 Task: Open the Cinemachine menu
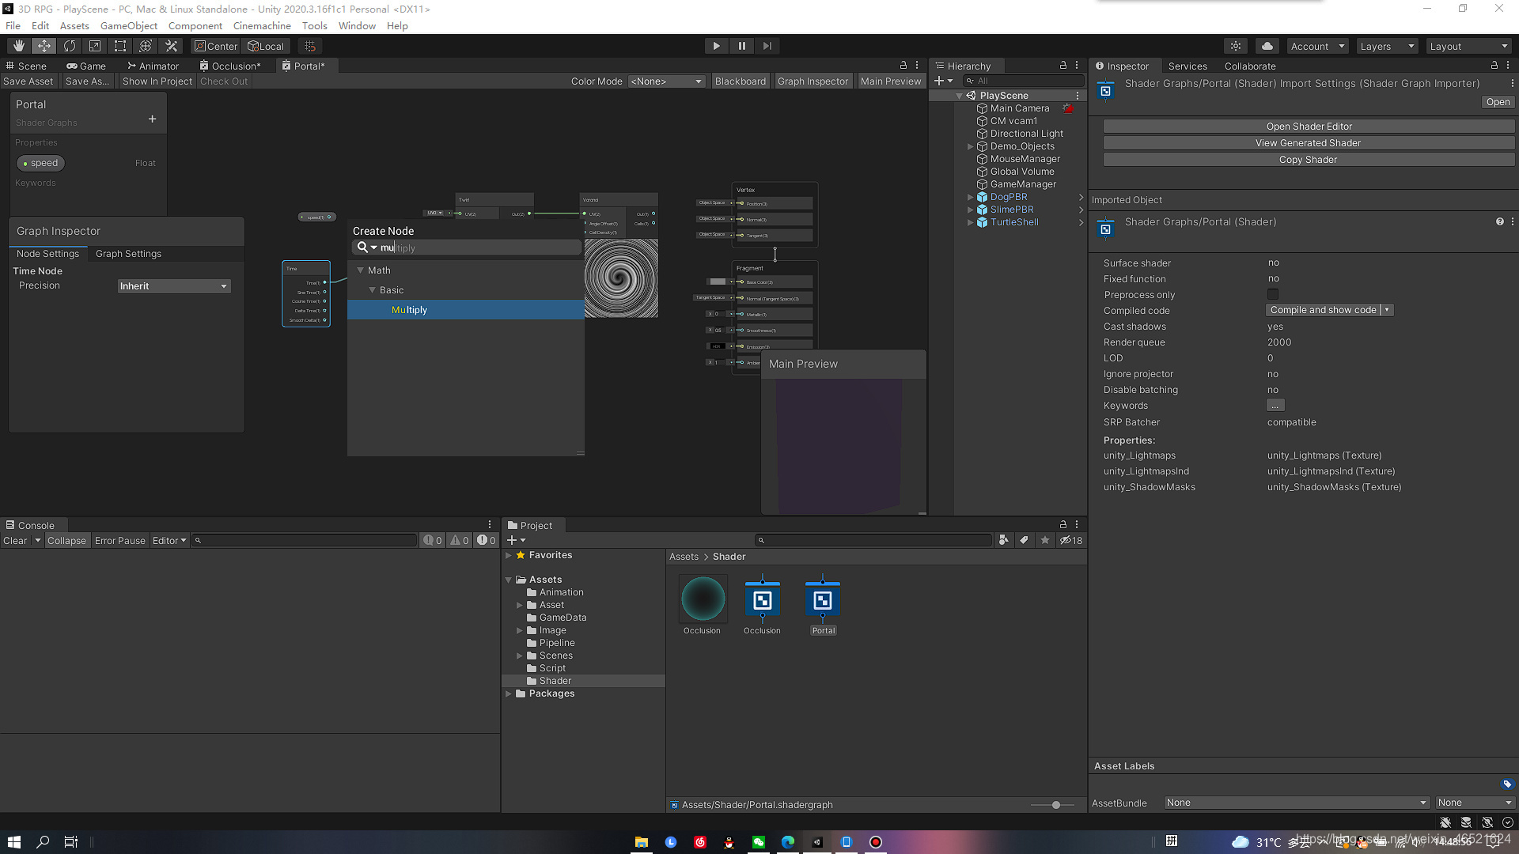pyautogui.click(x=262, y=25)
